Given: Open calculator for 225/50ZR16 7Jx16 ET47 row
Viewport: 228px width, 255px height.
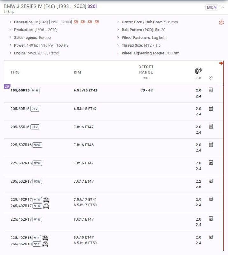Looking at the screenshot, I should tap(211, 163).
